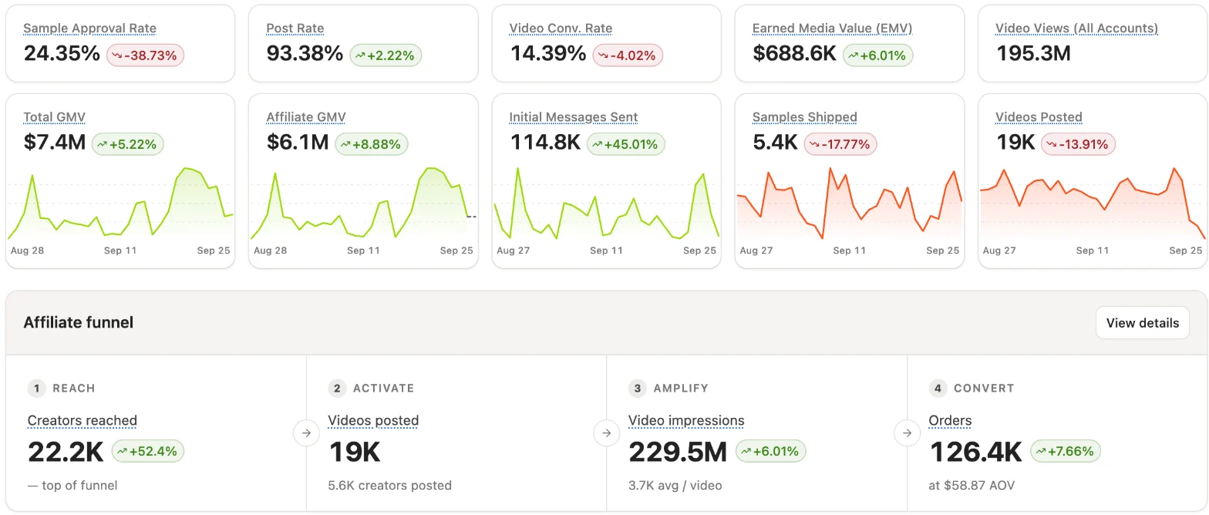Click the 22.2K creators reached value

click(x=66, y=452)
